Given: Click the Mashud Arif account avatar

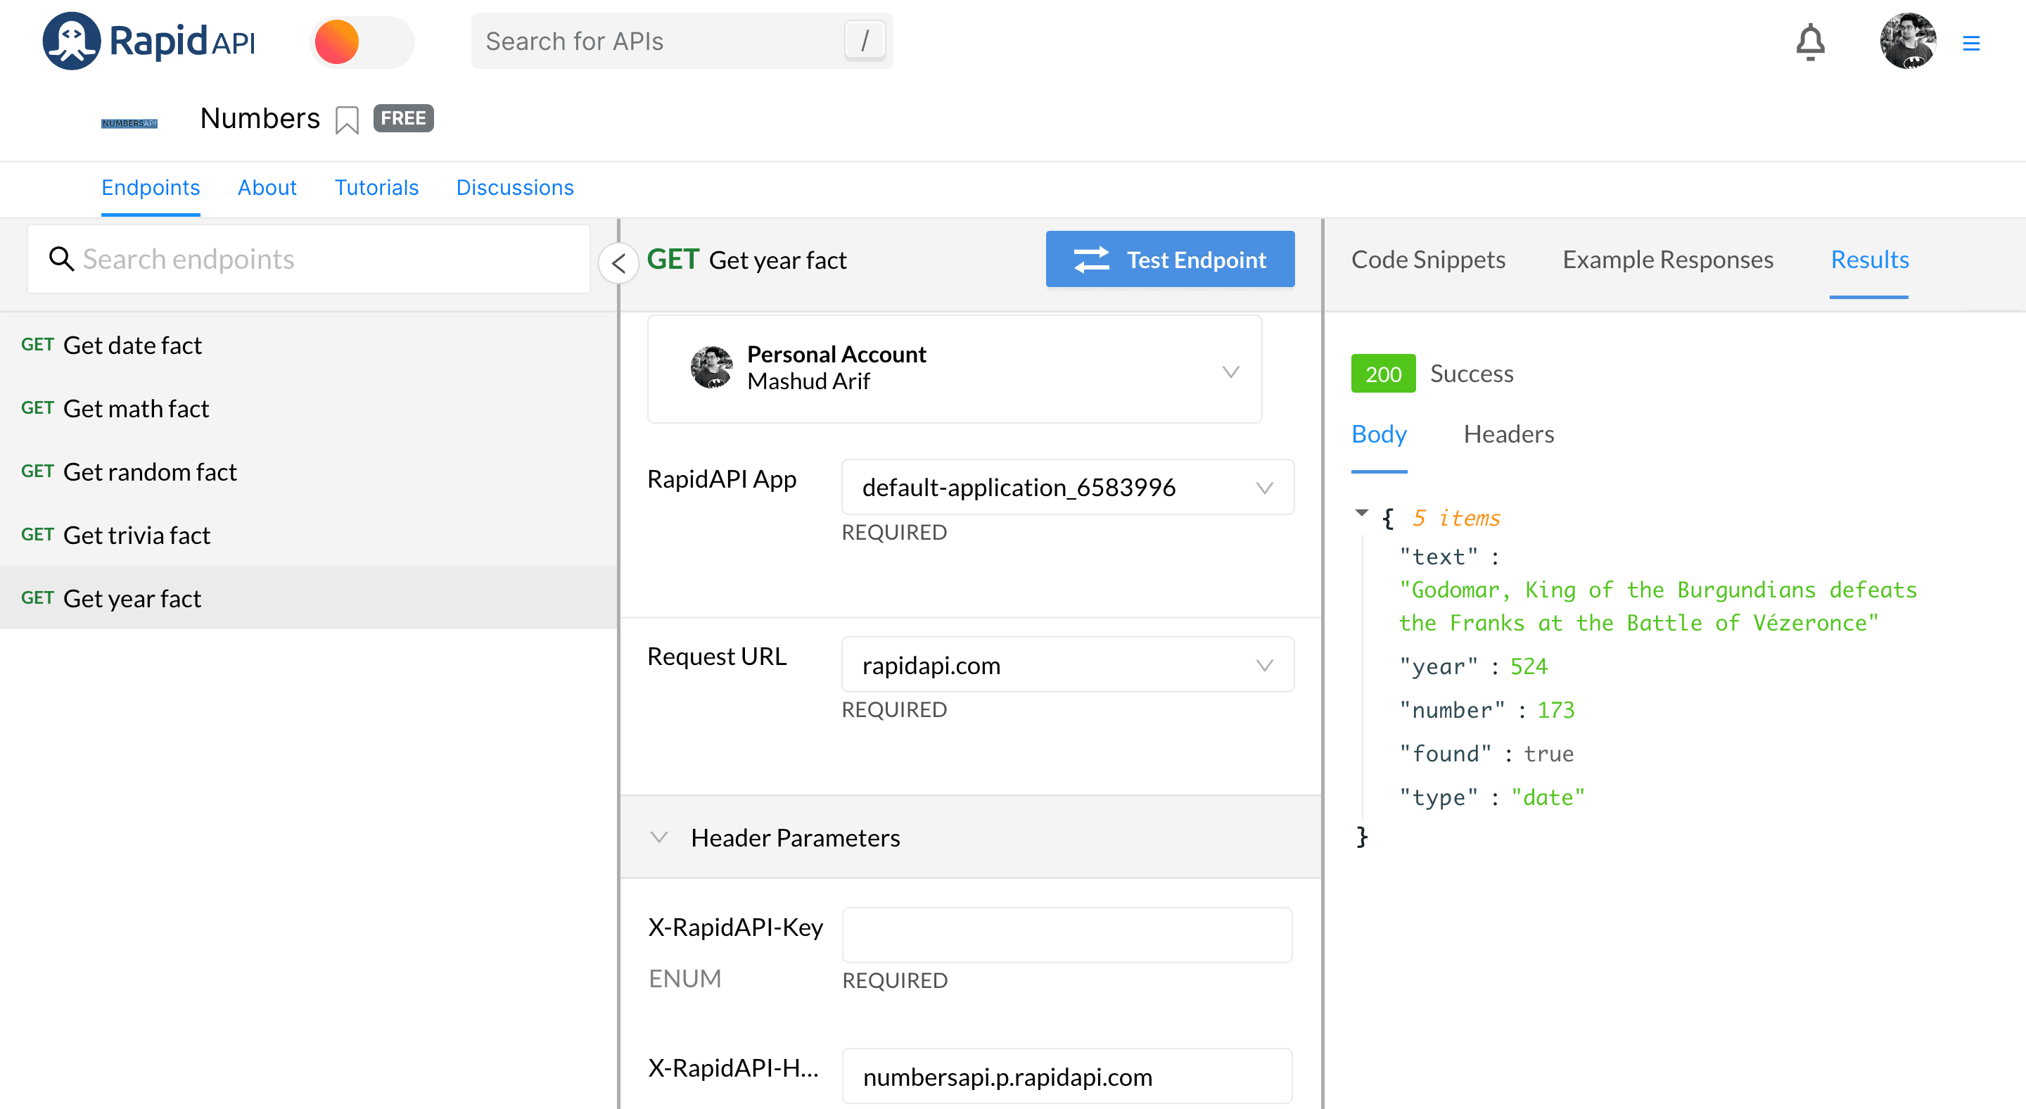Looking at the screenshot, I should [x=711, y=367].
